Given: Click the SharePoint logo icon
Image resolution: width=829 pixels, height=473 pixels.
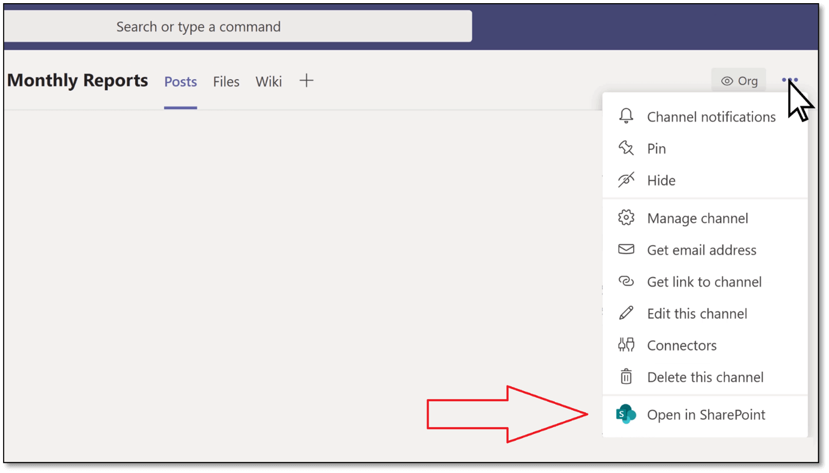Looking at the screenshot, I should click(626, 414).
